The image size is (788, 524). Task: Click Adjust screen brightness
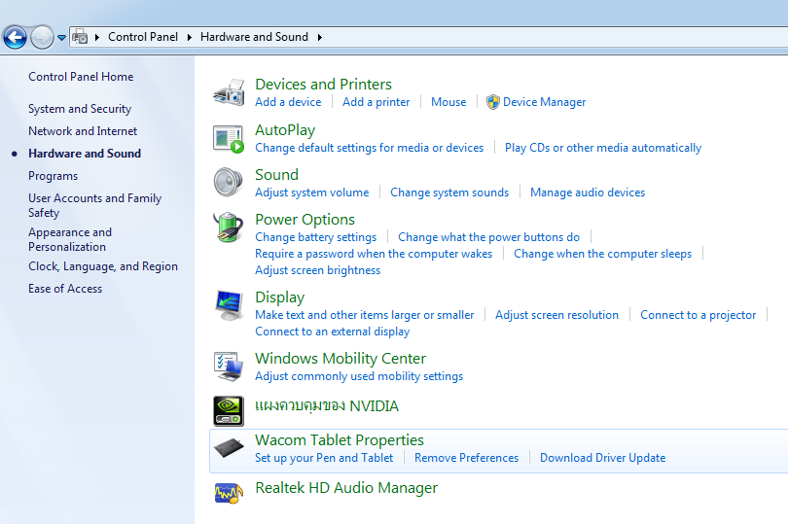click(x=317, y=270)
